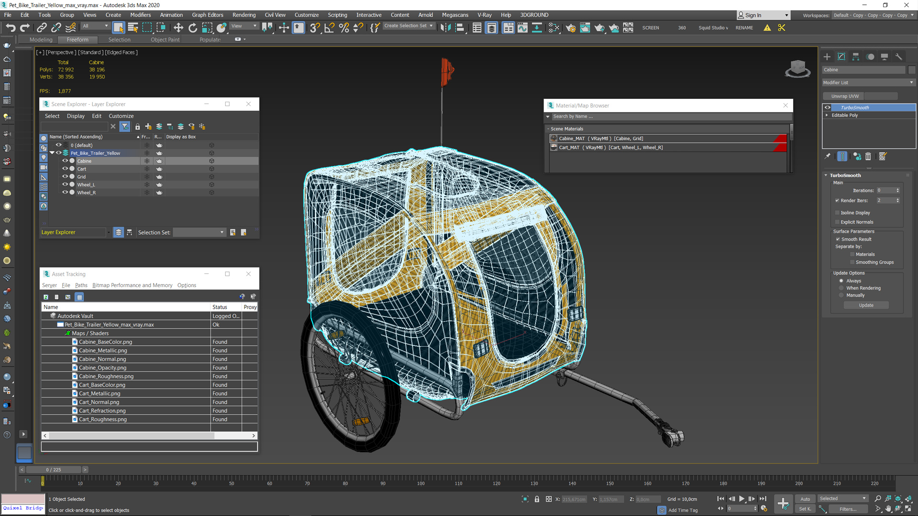The height and width of the screenshot is (516, 918).
Task: Enable Smooth Result checkbox in TurboSmooth
Action: pos(839,238)
